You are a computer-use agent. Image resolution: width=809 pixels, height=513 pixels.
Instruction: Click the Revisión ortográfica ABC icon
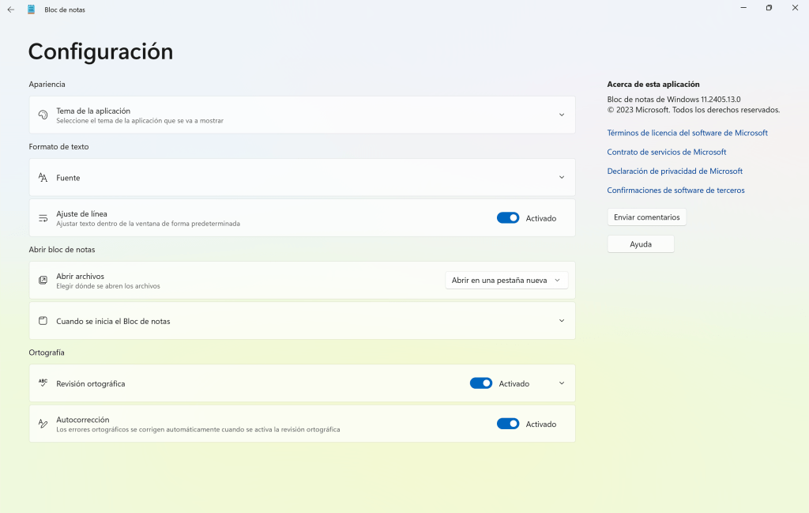pyautogui.click(x=43, y=383)
